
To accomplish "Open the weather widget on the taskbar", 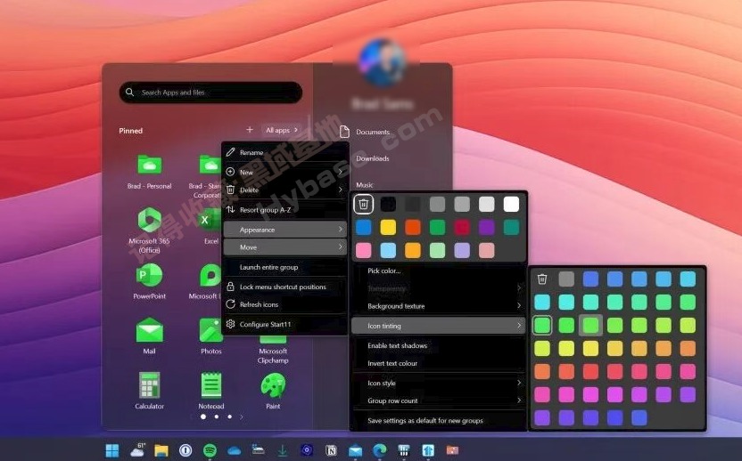I will (x=137, y=449).
